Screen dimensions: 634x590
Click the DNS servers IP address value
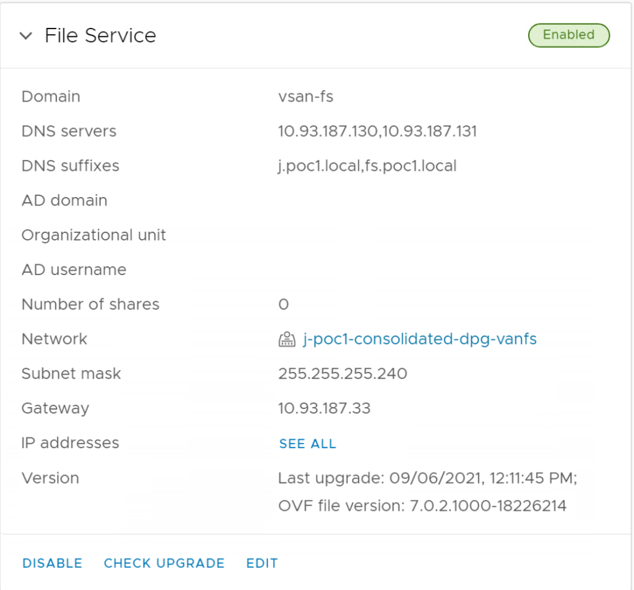click(x=377, y=131)
